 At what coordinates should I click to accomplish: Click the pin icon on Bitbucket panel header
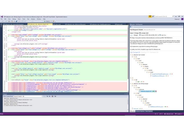tap(181, 24)
